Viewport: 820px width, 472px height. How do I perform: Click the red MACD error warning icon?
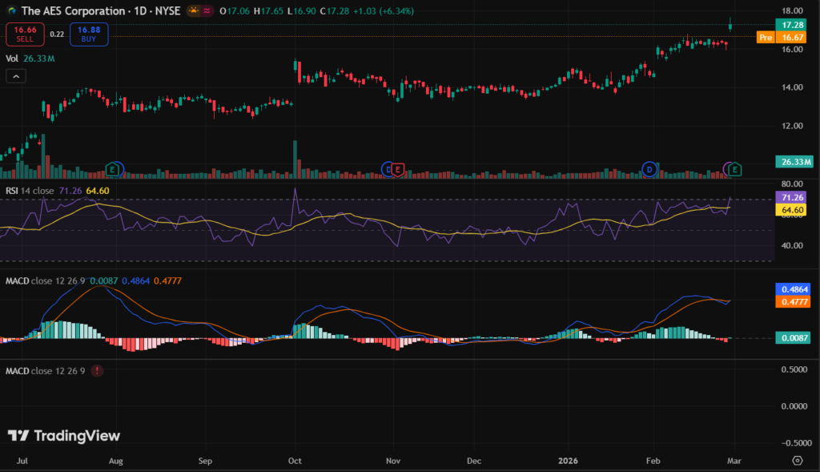97,371
